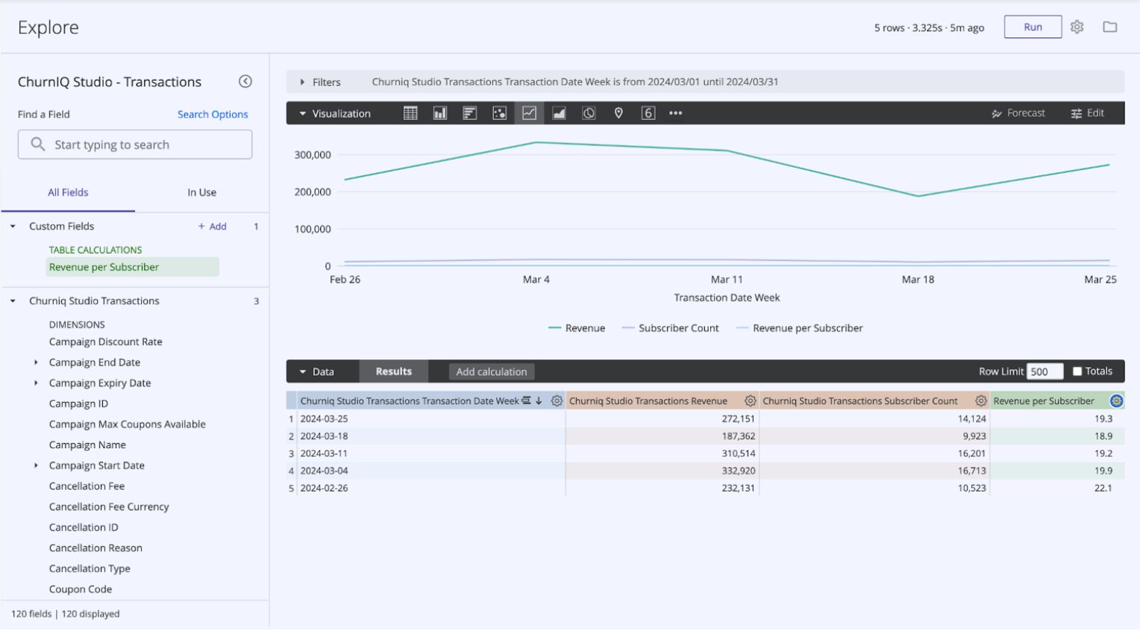Select Cancellation Type dimension
The width and height of the screenshot is (1140, 631).
pyautogui.click(x=90, y=569)
